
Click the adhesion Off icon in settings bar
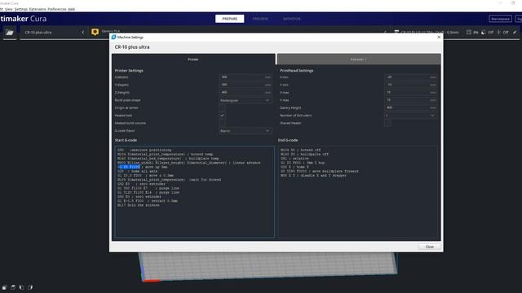click(498, 33)
